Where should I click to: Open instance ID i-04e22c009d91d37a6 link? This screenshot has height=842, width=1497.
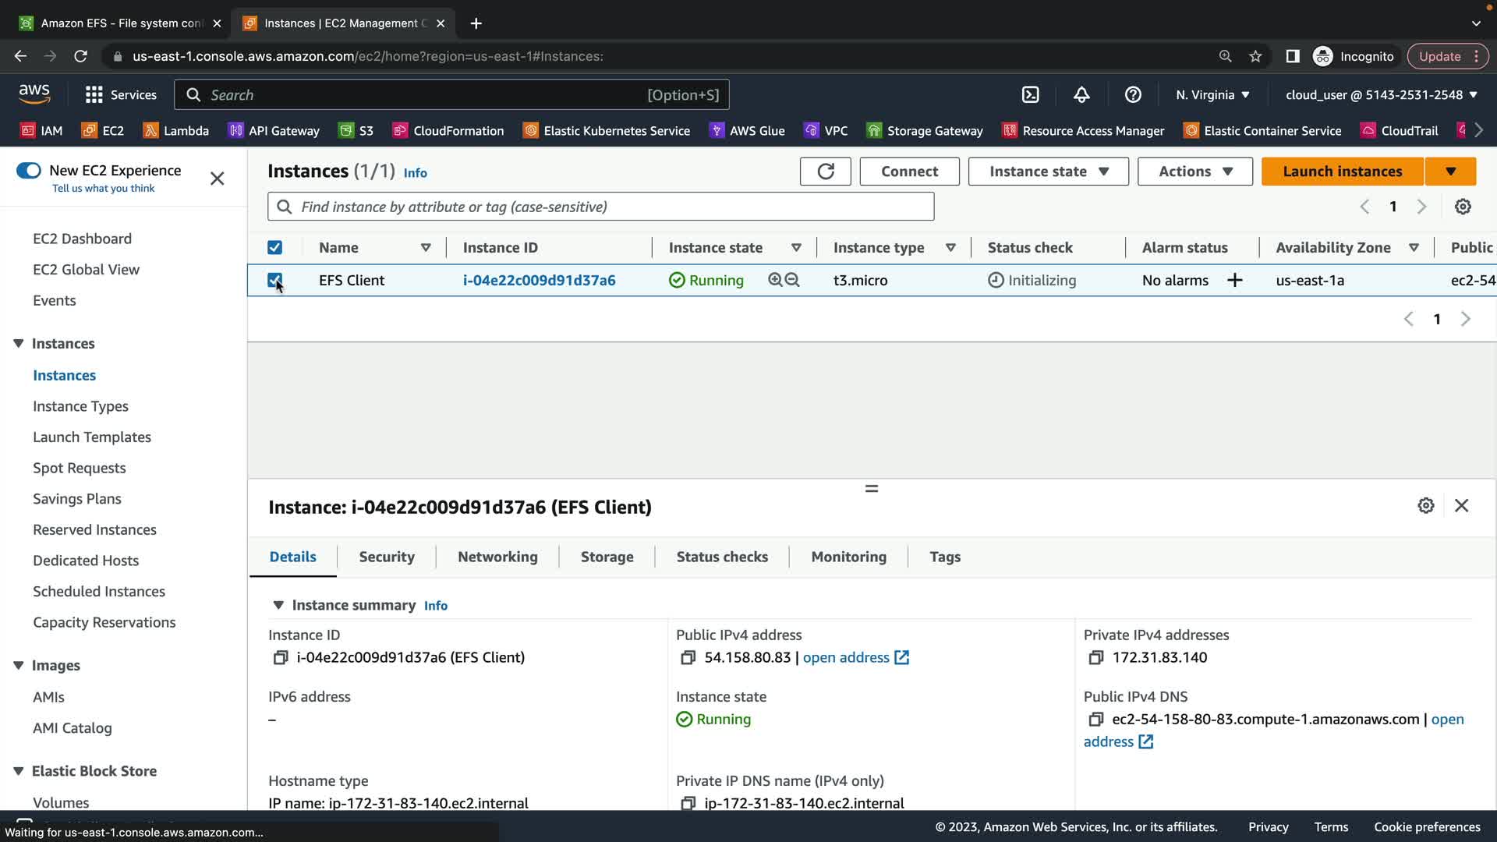(x=539, y=281)
